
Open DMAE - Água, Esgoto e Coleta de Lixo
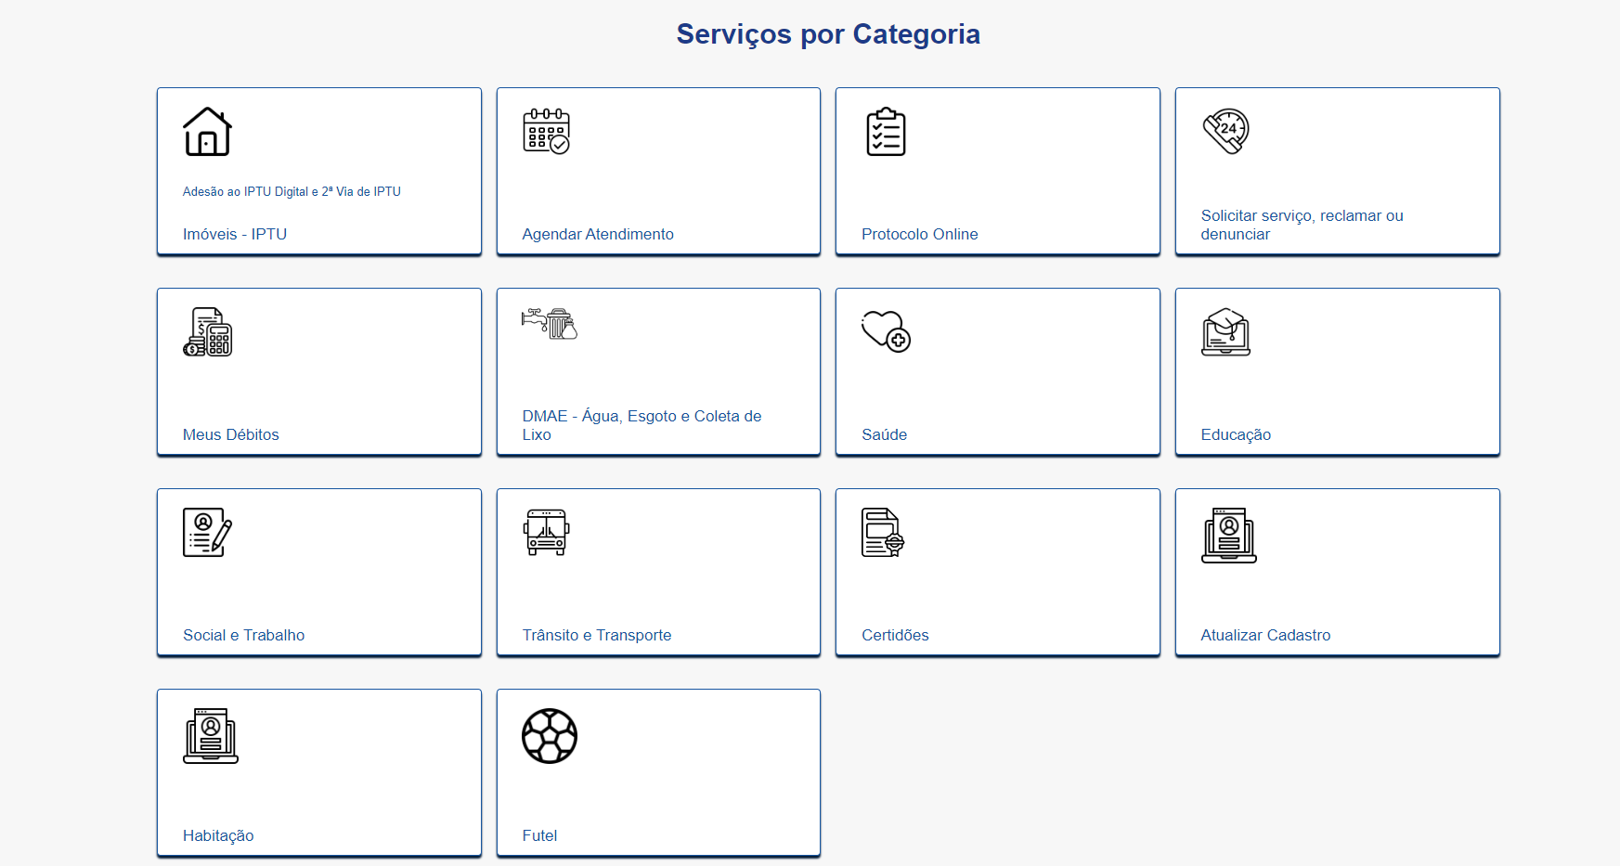(x=642, y=425)
